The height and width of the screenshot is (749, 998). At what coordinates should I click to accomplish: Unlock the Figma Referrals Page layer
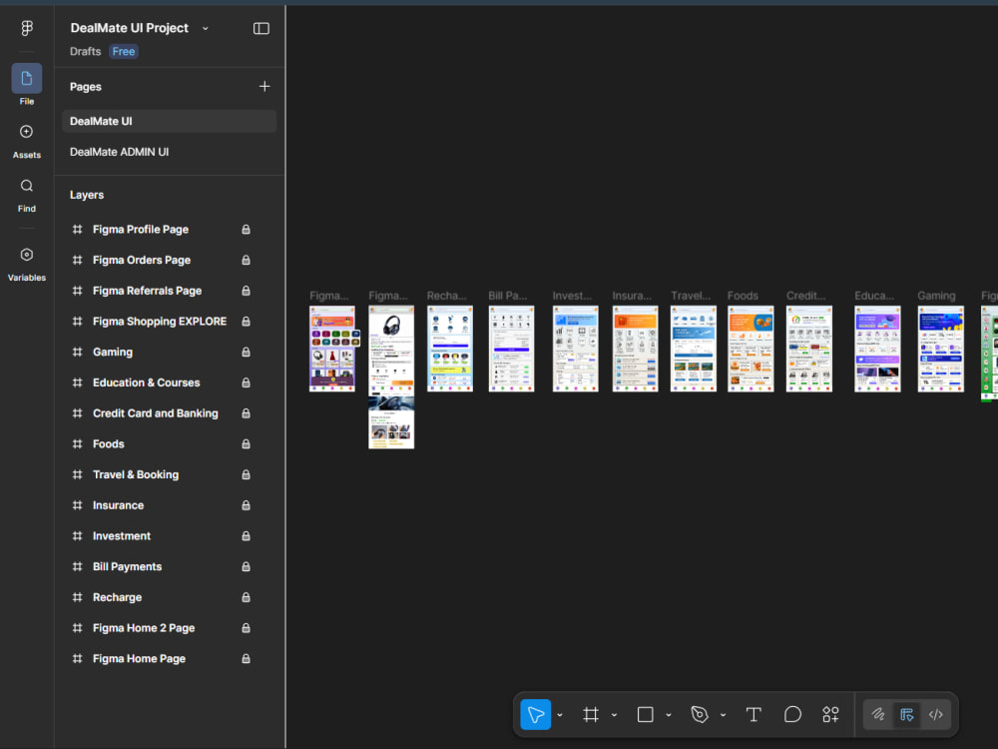246,291
